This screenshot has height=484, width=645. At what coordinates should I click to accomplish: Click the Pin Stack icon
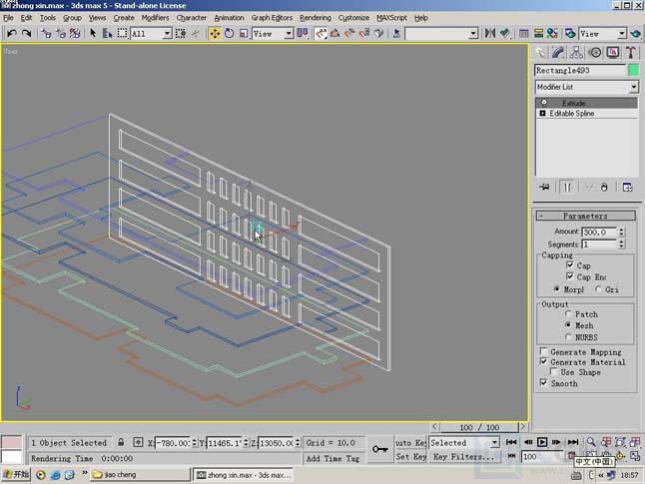[544, 187]
